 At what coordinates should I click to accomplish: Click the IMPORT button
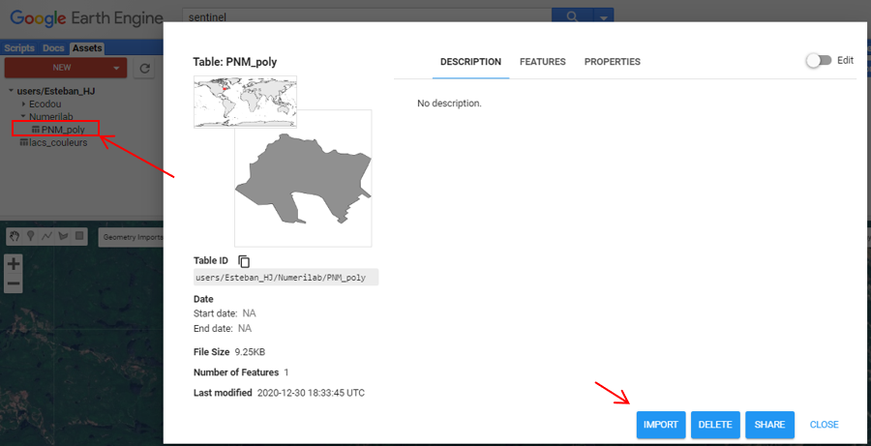(x=661, y=425)
